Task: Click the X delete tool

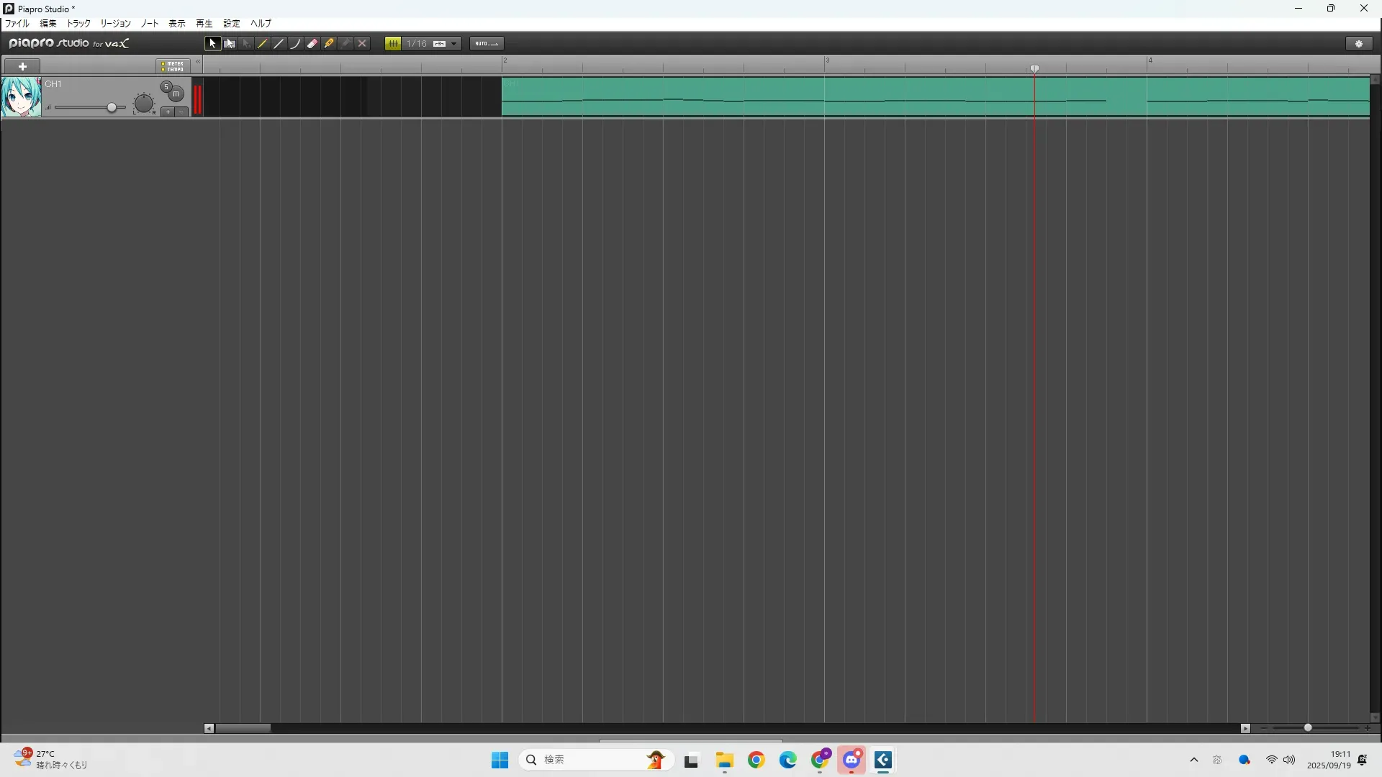Action: (362, 44)
